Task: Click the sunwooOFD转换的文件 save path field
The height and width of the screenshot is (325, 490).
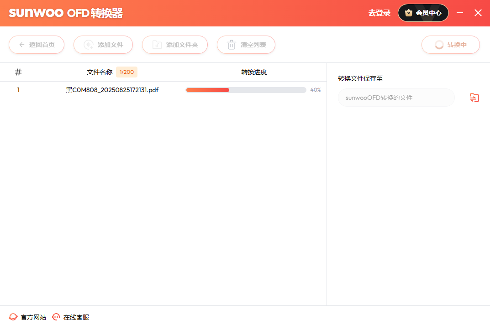Action: [396, 98]
